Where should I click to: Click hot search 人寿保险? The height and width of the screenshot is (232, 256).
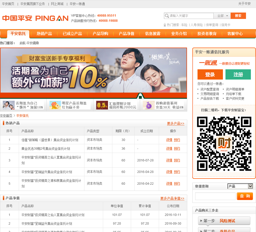pyautogui.click(x=196, y=25)
